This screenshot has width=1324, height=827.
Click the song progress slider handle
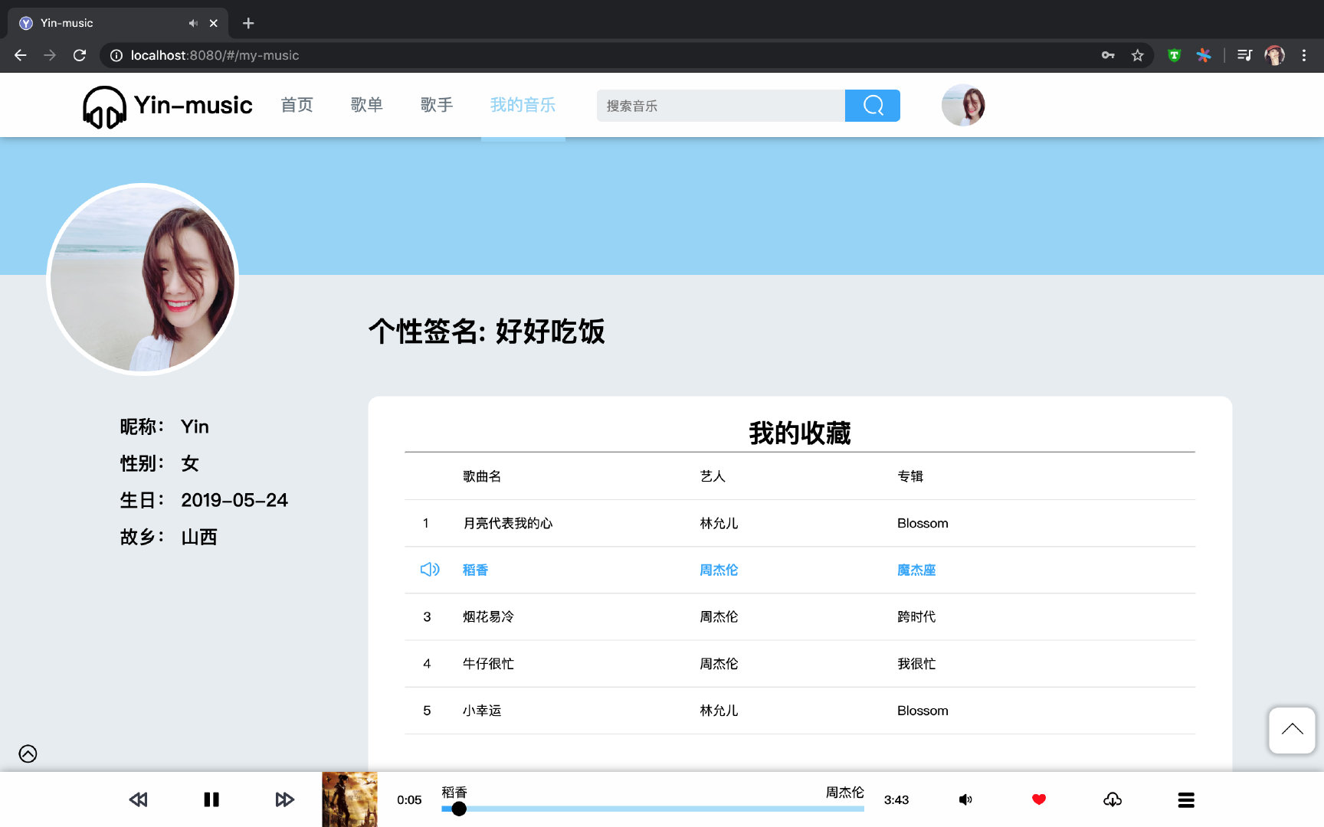point(459,809)
